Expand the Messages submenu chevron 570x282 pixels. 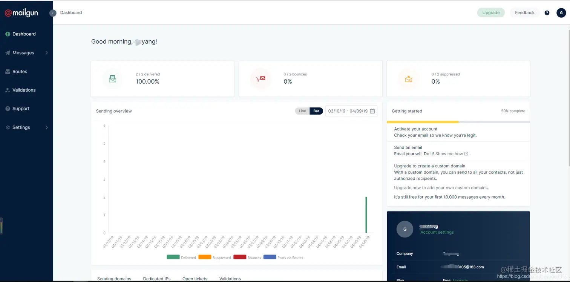tap(47, 53)
